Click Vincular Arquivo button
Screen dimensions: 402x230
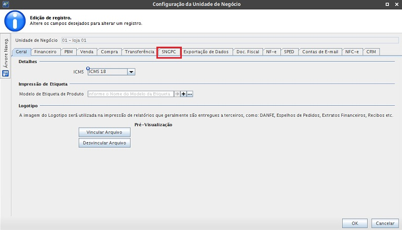(104, 132)
